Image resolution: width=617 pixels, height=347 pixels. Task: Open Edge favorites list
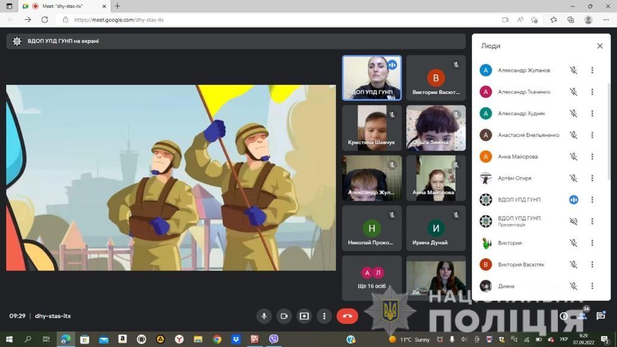click(x=554, y=20)
